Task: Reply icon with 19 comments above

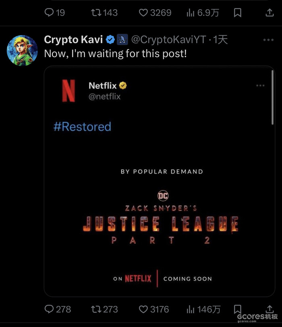Action: click(49, 13)
